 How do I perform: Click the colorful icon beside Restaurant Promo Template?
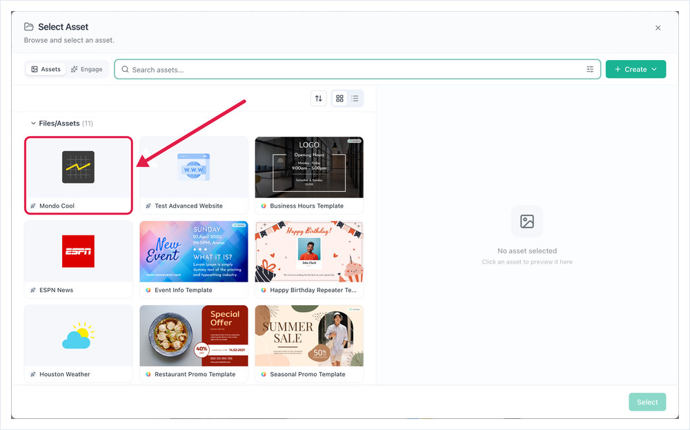pyautogui.click(x=148, y=374)
